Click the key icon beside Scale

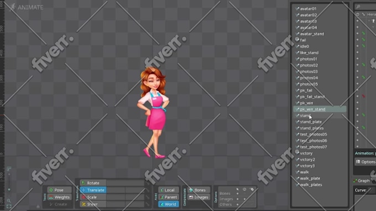148,197
